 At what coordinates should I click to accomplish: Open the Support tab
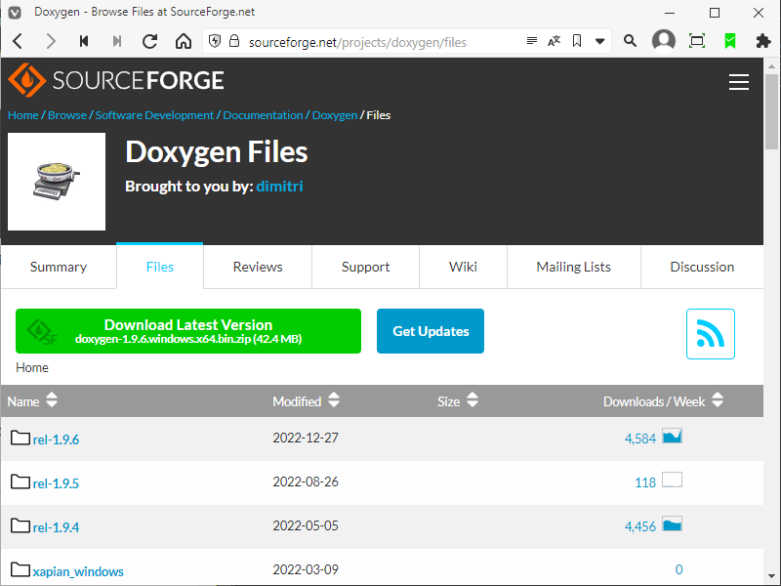click(x=365, y=267)
